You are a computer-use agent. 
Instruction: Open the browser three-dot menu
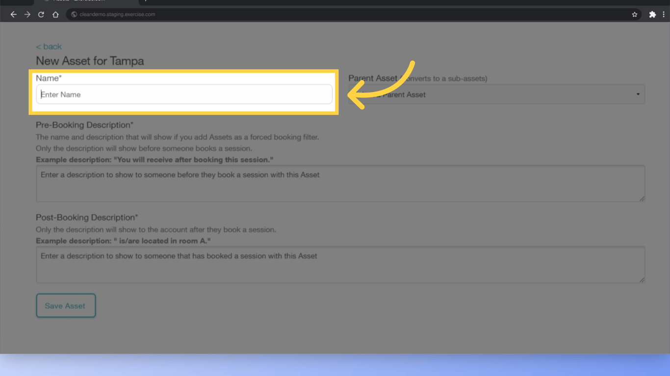(664, 15)
